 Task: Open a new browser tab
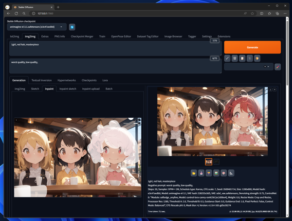click(x=58, y=7)
